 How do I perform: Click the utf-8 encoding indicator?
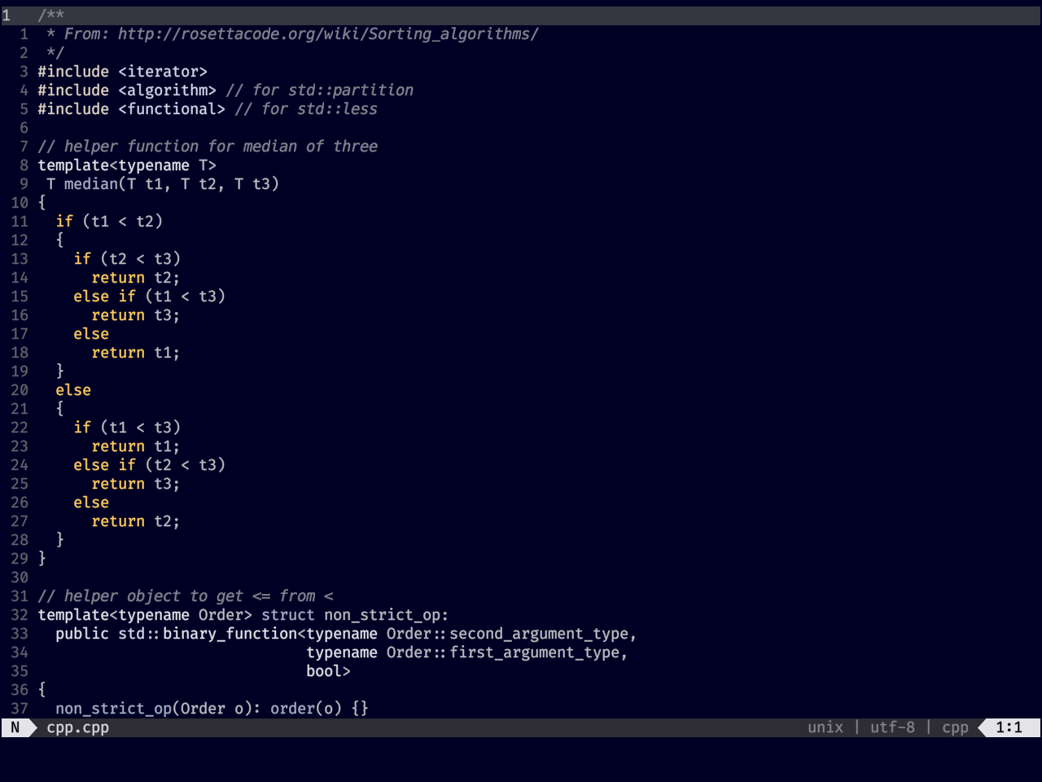[x=892, y=727]
